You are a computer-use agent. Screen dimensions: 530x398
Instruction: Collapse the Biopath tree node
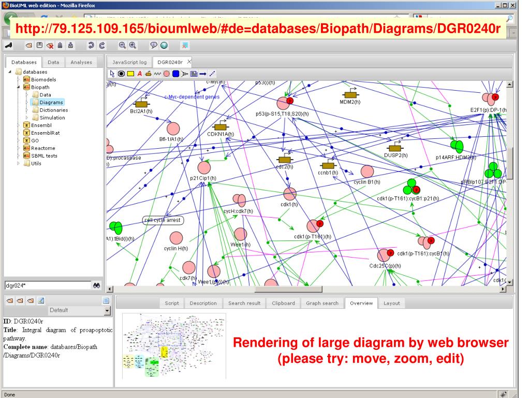coord(18,87)
